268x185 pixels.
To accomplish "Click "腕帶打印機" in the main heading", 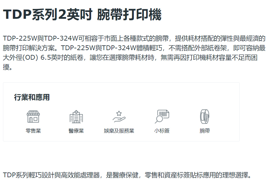I will tap(129, 15).
